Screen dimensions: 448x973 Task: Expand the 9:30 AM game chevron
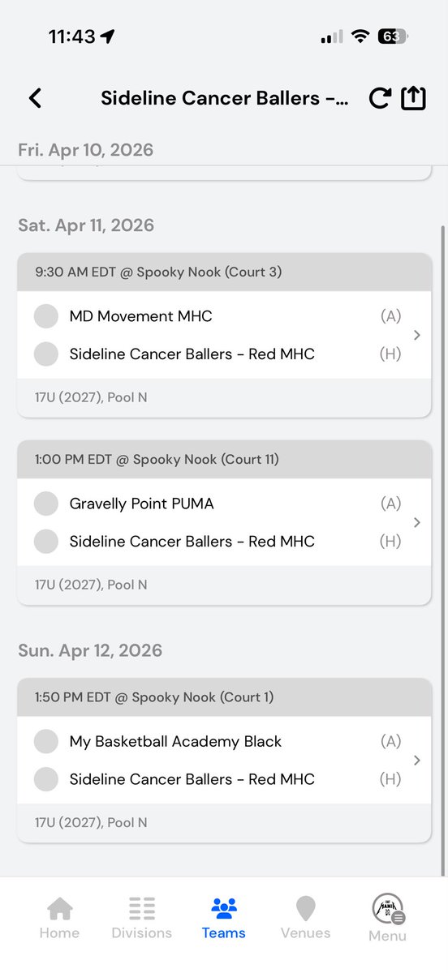416,335
